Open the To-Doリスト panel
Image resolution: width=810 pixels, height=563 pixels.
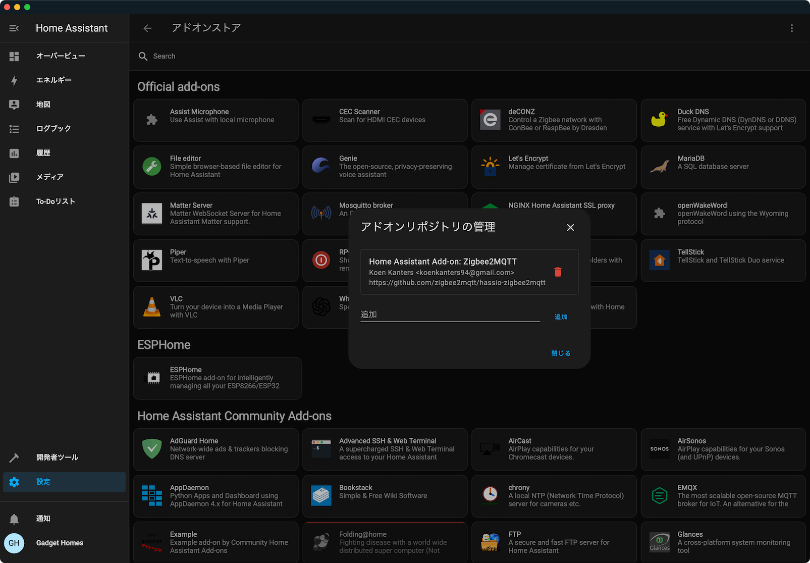click(65, 201)
